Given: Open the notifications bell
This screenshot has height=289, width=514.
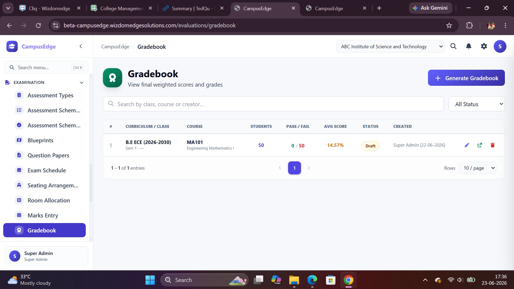Looking at the screenshot, I should [469, 46].
